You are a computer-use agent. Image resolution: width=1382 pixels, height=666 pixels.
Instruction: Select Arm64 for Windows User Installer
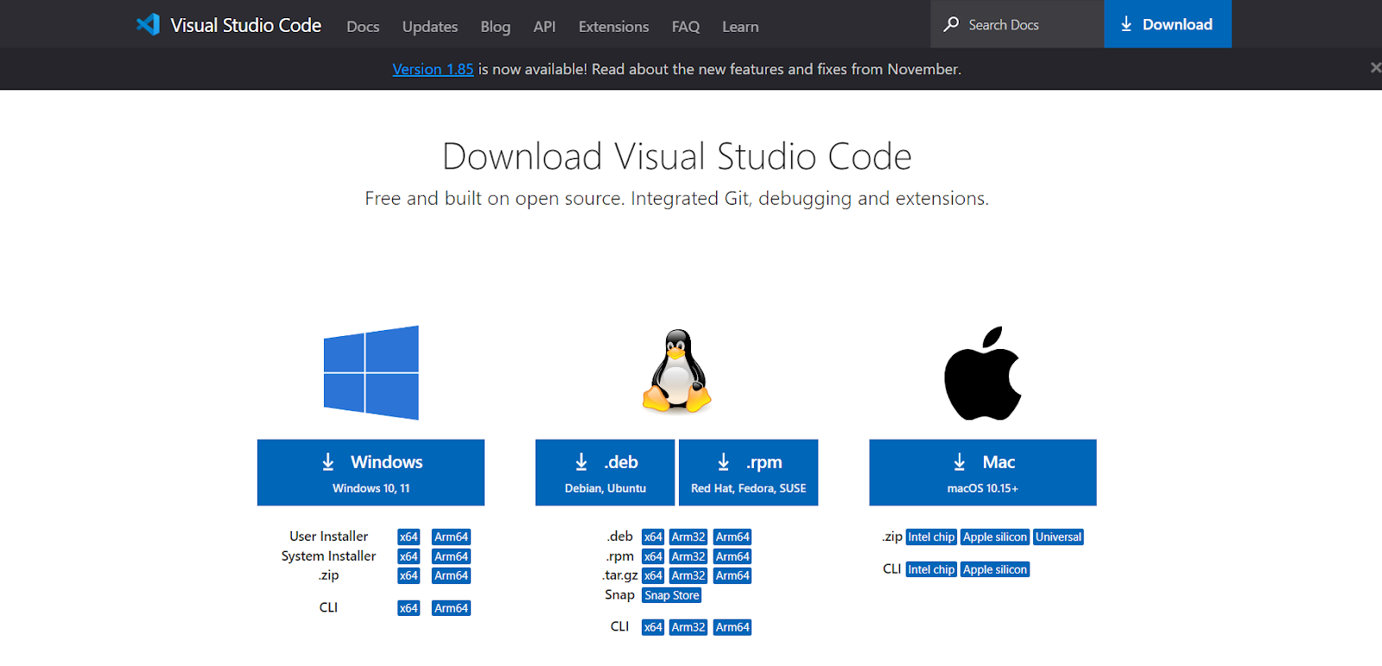(x=451, y=537)
